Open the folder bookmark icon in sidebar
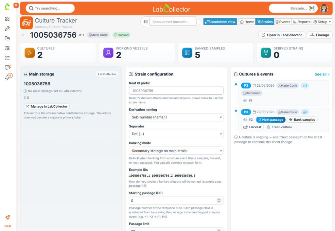 (x=7, y=38)
